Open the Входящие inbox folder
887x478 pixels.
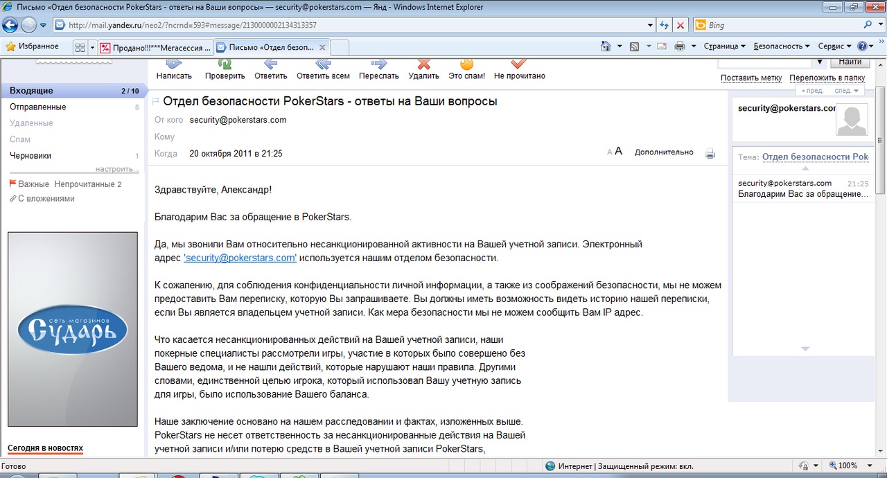point(73,91)
